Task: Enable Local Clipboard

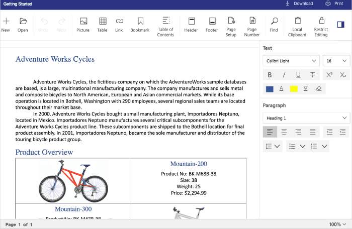Action: (x=297, y=27)
